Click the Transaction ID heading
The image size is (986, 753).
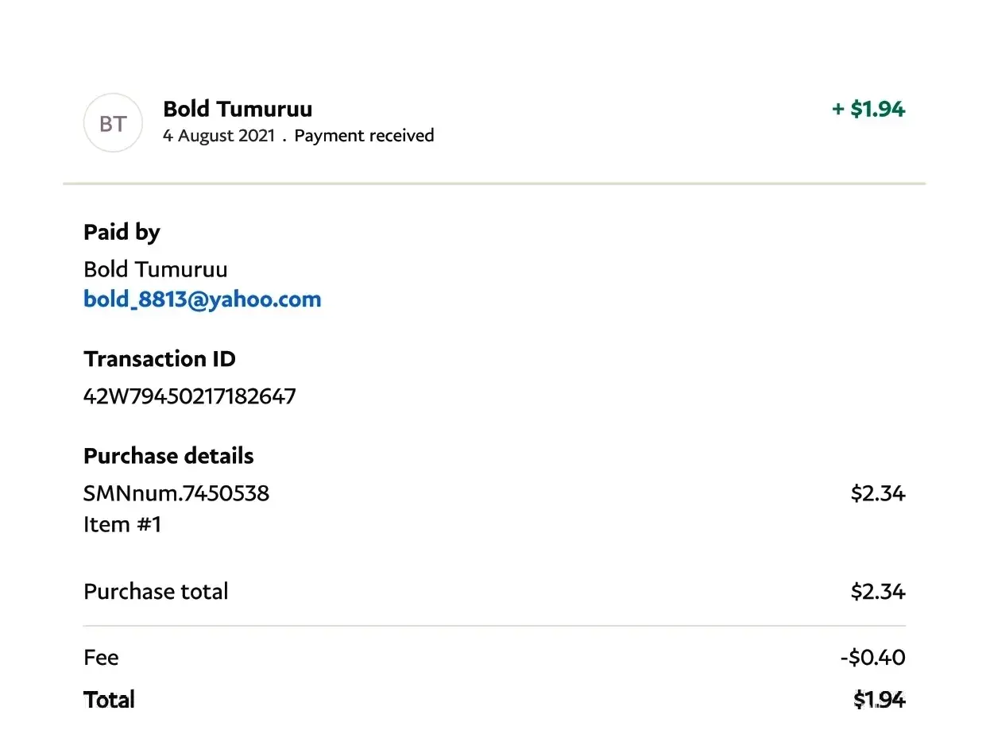(x=160, y=359)
